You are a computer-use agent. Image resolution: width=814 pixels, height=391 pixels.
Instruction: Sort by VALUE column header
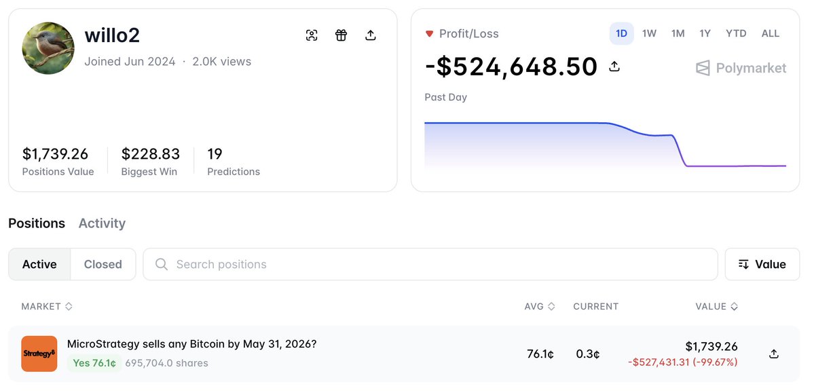pyautogui.click(x=717, y=306)
